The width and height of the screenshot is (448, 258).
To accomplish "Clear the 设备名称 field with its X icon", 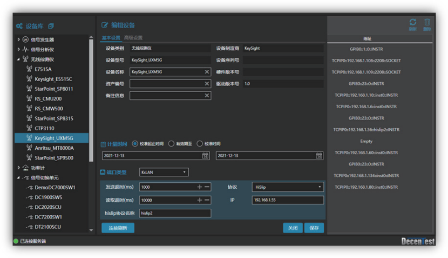I will tap(207, 72).
